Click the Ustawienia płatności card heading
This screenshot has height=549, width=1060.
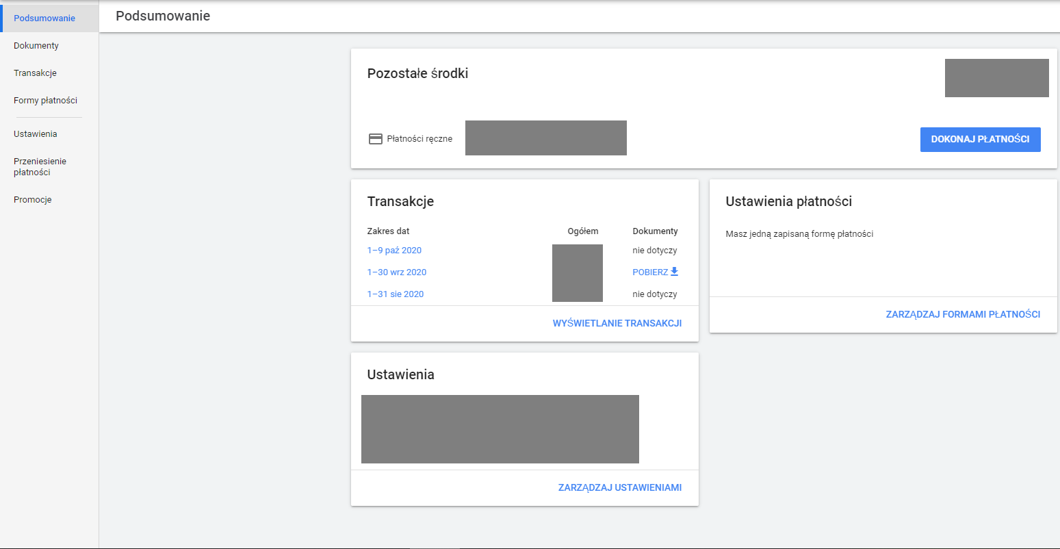pyautogui.click(x=789, y=201)
